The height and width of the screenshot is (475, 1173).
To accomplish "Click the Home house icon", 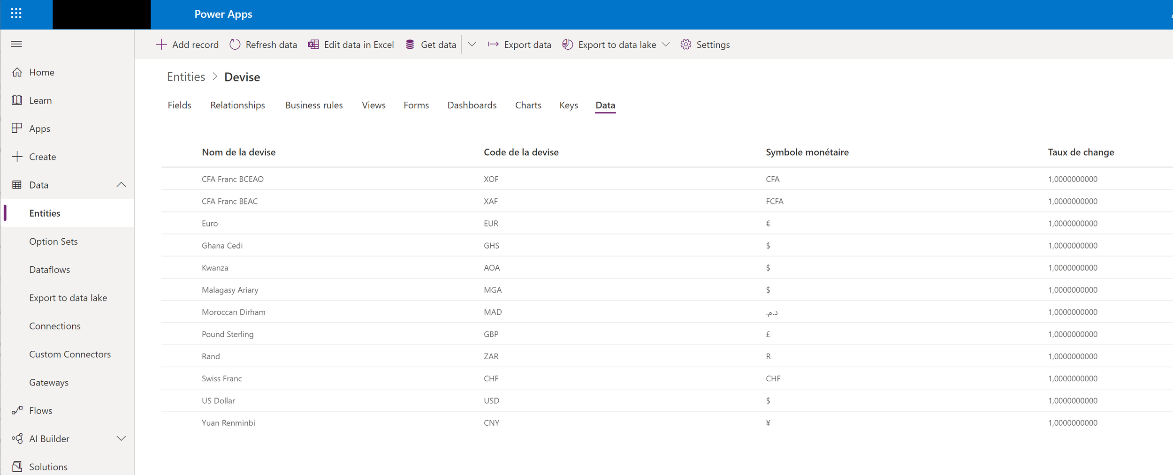I will point(17,72).
